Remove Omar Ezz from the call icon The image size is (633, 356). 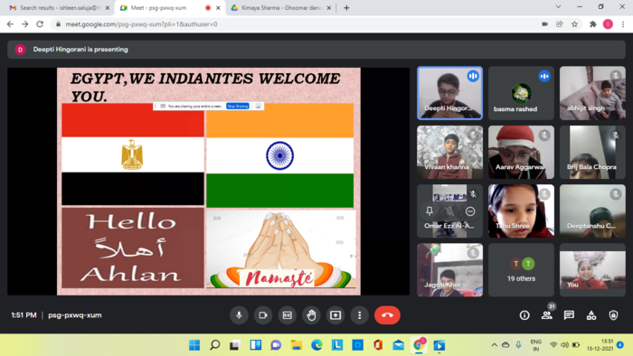[470, 211]
